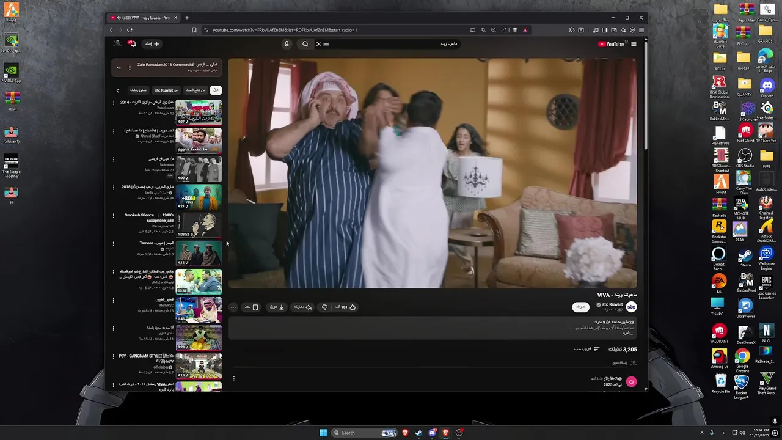Open the +80M views video thumbnail

[x=199, y=197]
